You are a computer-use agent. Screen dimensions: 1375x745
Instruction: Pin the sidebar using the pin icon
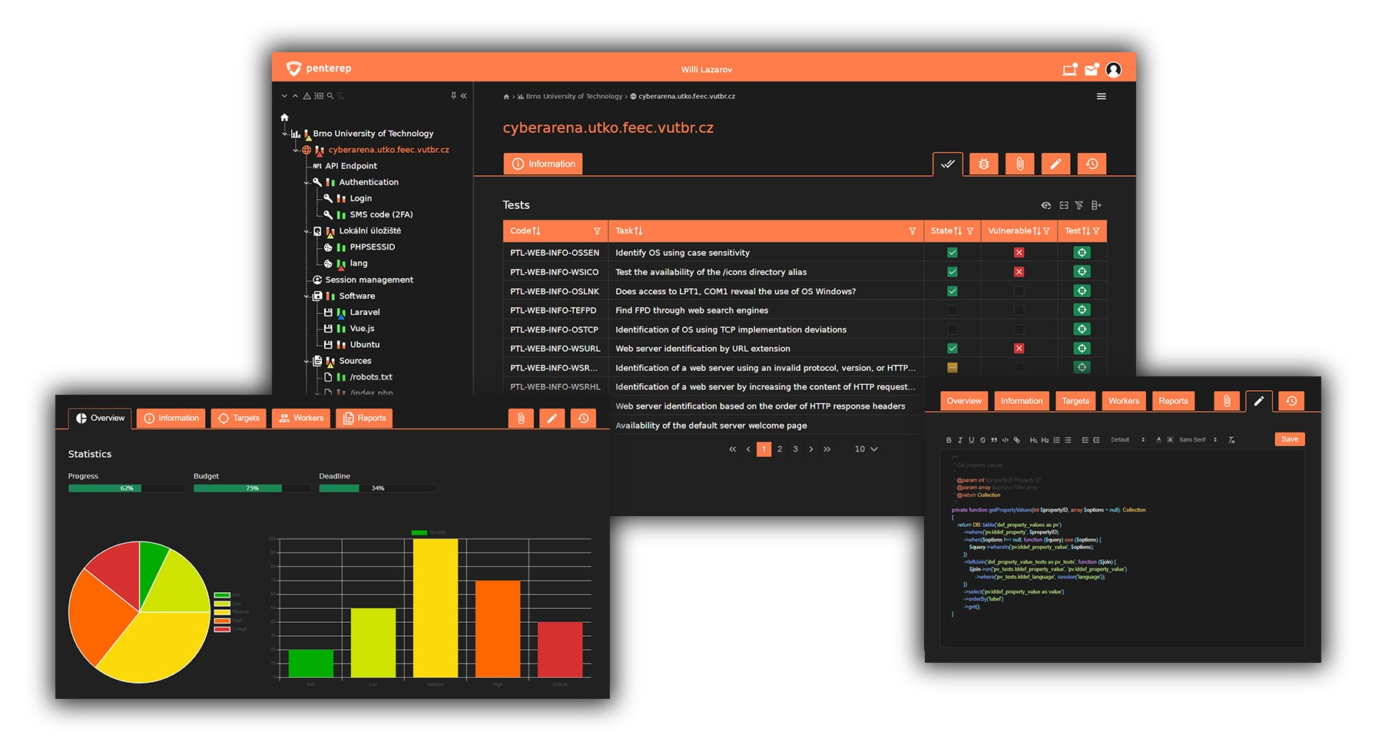453,95
